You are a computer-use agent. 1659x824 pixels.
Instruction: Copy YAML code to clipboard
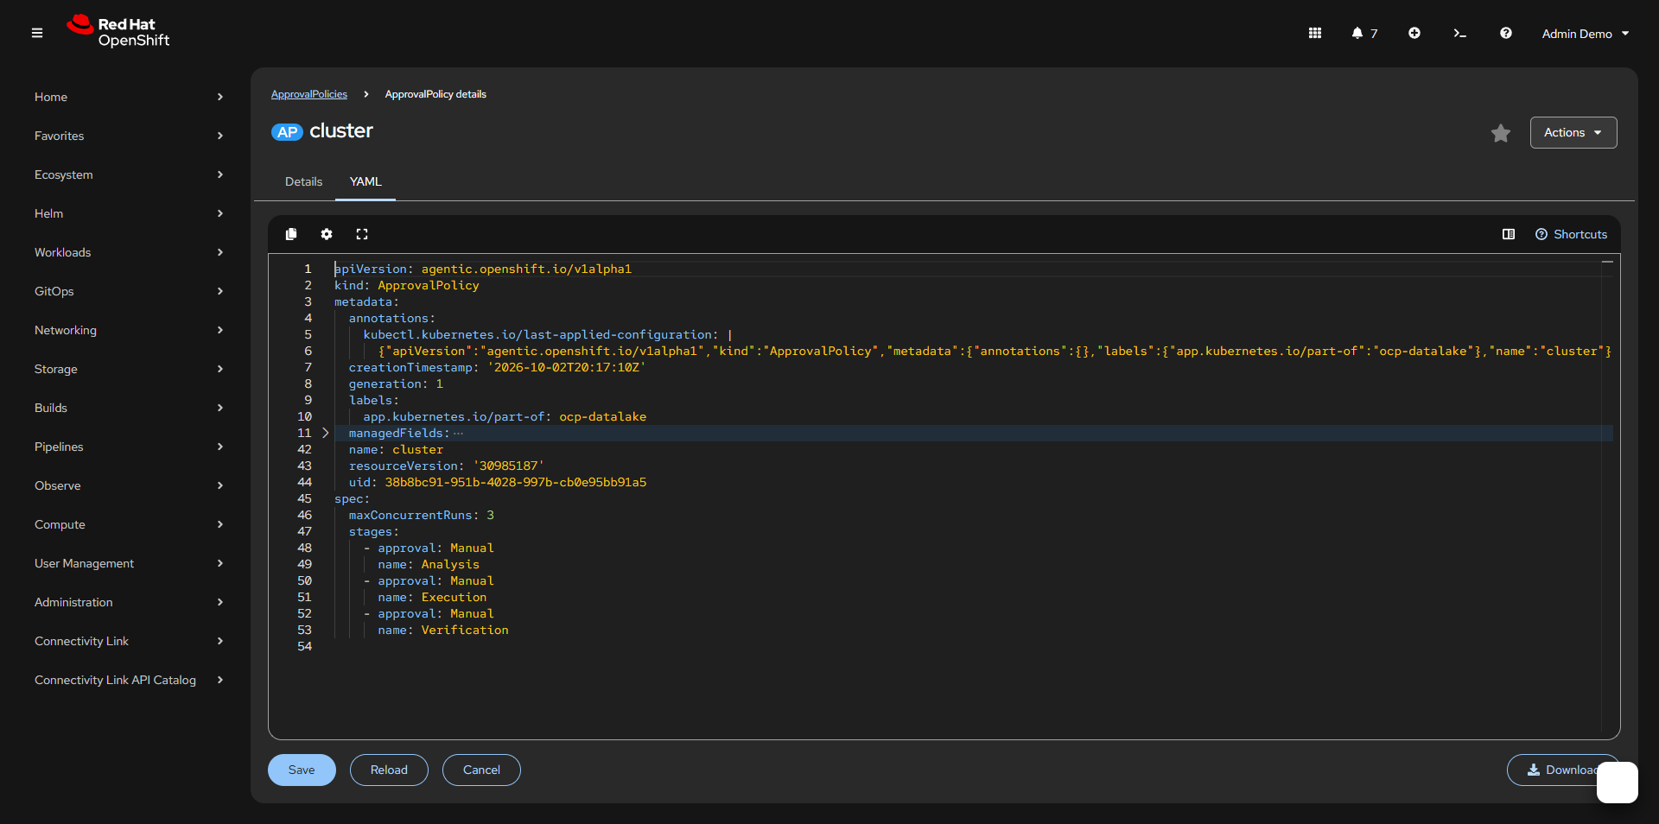click(x=291, y=234)
